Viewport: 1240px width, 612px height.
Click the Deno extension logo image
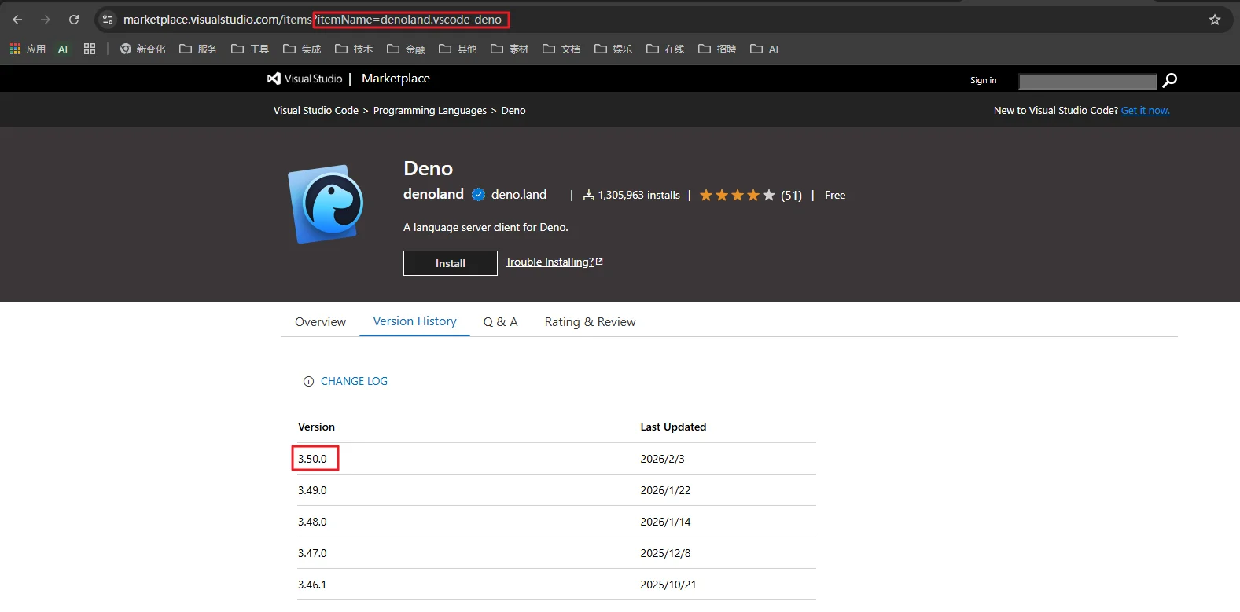click(x=326, y=203)
